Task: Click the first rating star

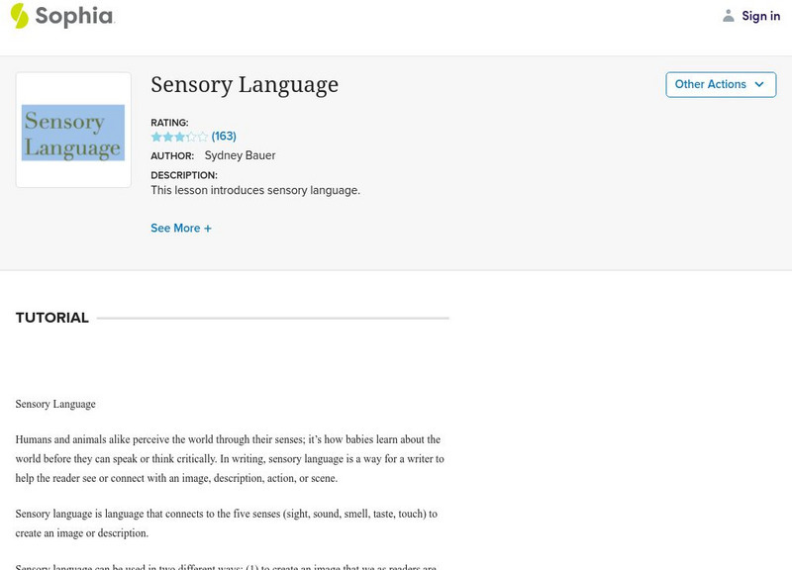Action: [154, 136]
